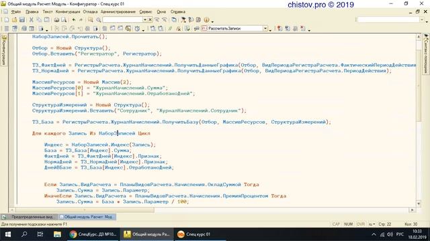Click the remove all breakpoints icon
This screenshot has width=430, height=241.
[x=303, y=28]
